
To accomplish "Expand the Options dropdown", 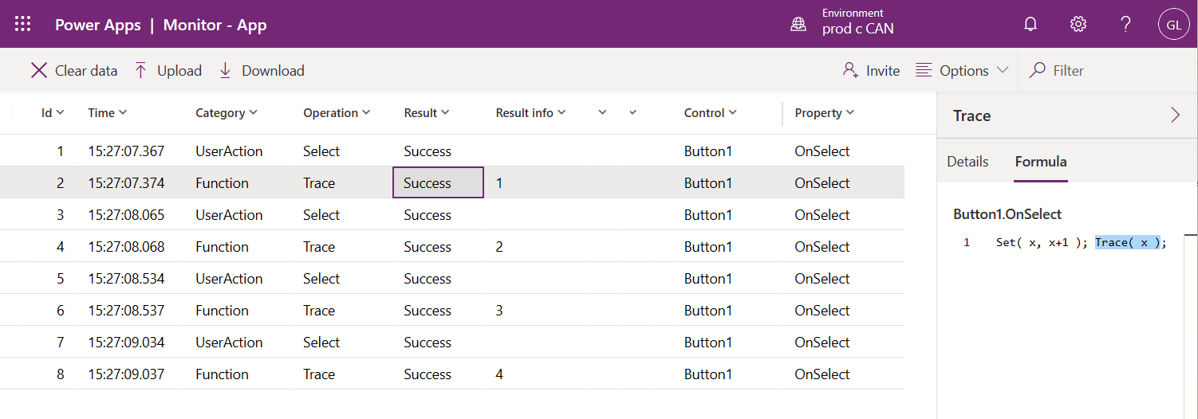I will 962,70.
